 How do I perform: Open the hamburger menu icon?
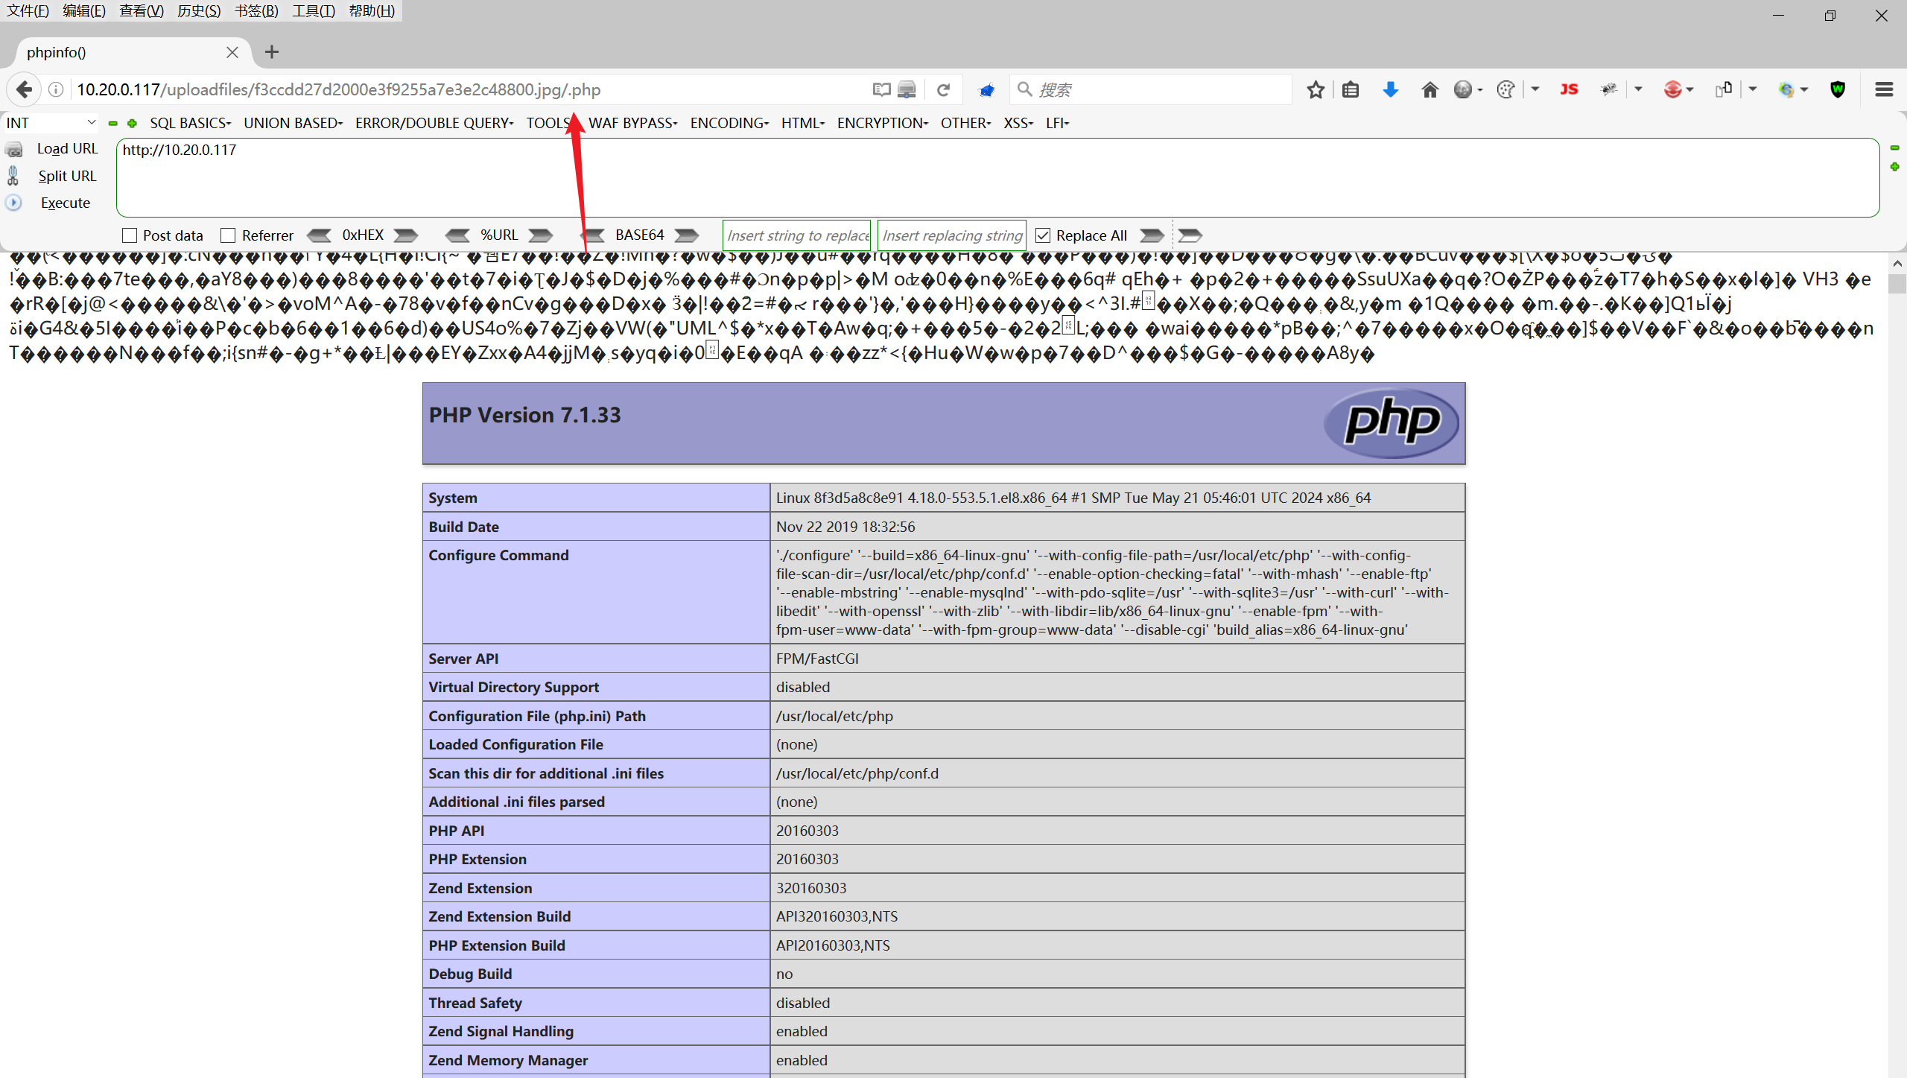pos(1884,90)
